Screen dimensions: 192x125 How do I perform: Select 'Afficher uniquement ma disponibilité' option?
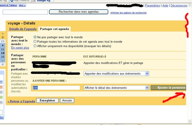click(35, 46)
